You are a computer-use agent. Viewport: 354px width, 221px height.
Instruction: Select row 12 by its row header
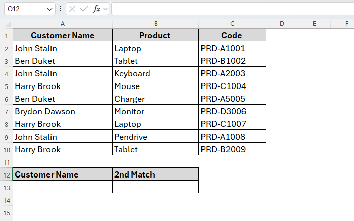click(x=7, y=175)
